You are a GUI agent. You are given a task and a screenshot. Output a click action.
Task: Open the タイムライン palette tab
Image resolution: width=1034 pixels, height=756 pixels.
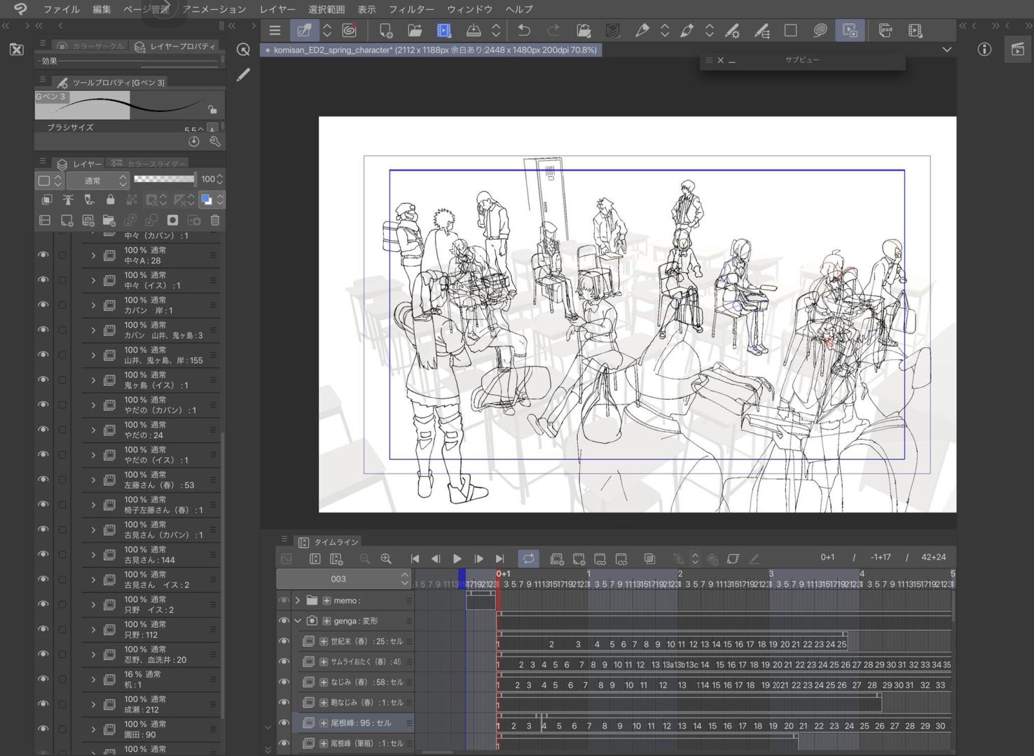328,542
